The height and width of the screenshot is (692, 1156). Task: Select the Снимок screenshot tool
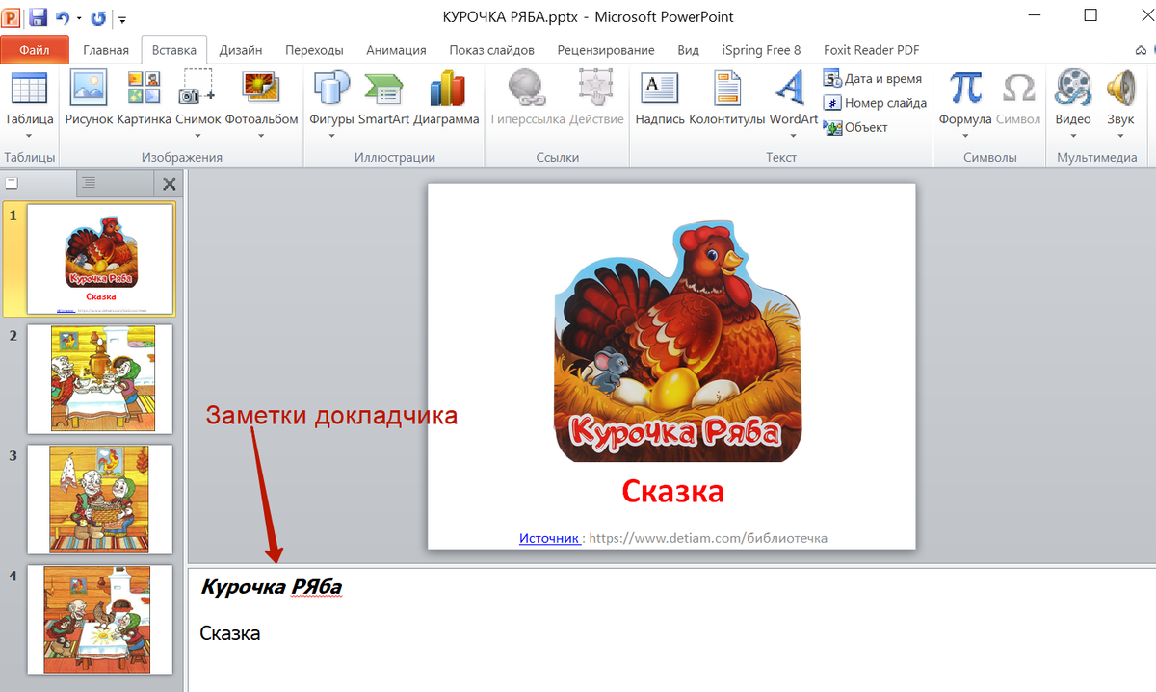(197, 96)
